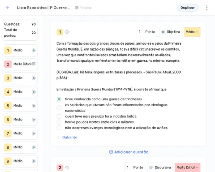Image resolution: width=215 pixels, height=172 pixels.
Task: Click the Duplicar button
Action: pos(188,8)
